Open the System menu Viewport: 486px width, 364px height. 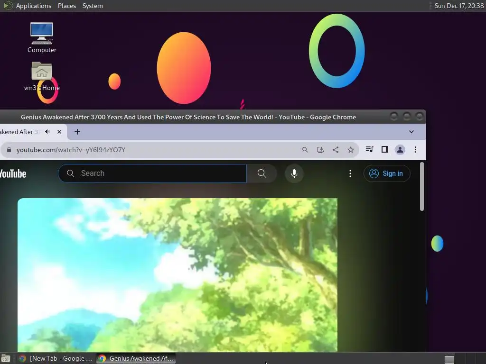click(93, 6)
